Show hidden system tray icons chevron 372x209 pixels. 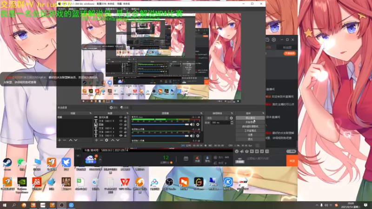(x=317, y=205)
